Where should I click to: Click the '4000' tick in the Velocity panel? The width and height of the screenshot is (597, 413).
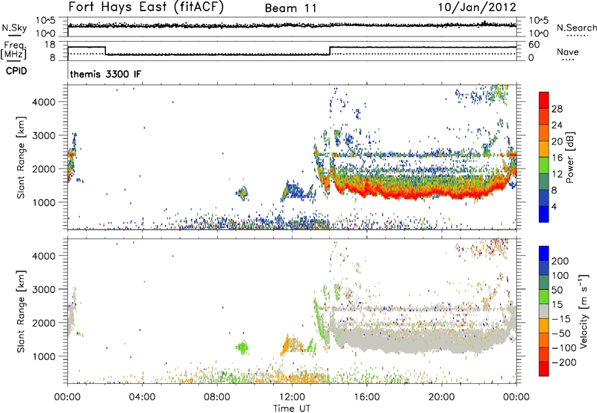tap(43, 256)
